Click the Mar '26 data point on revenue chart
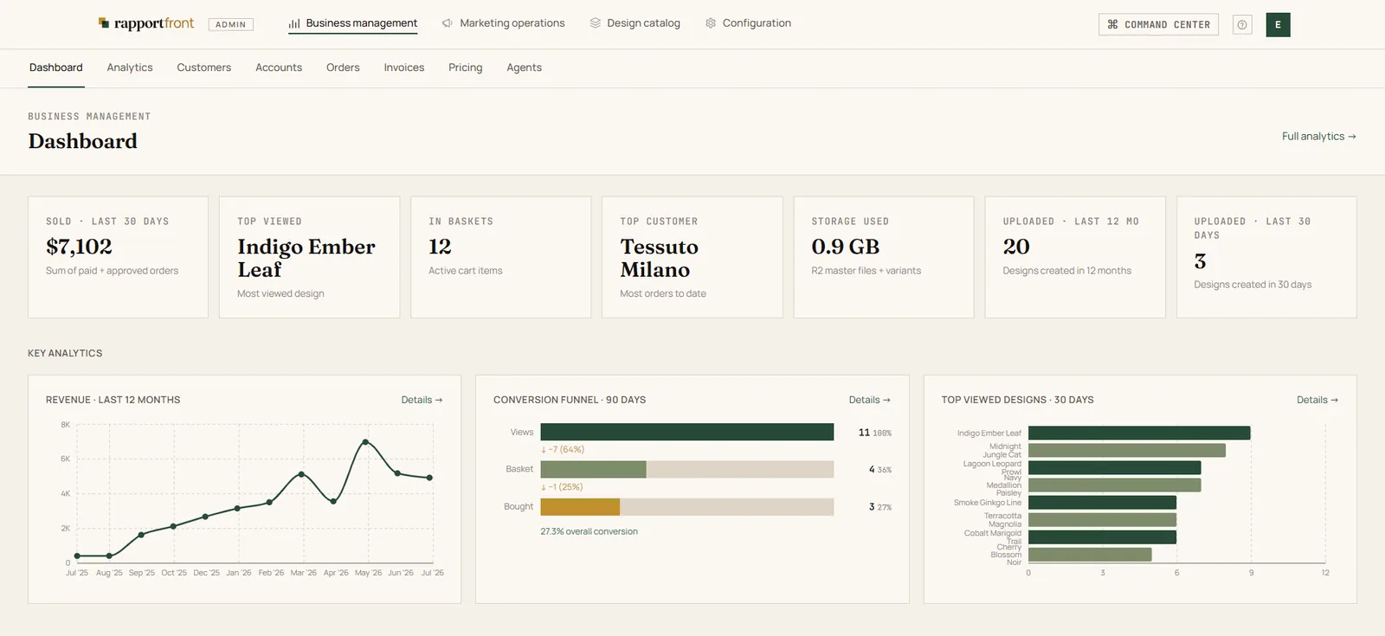The height and width of the screenshot is (636, 1385). pyautogui.click(x=301, y=474)
